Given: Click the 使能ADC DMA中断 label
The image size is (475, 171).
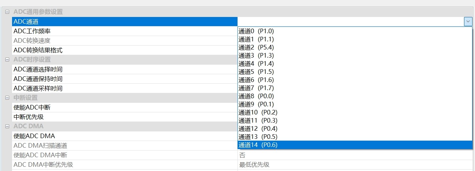Looking at the screenshot, I should 40,155.
